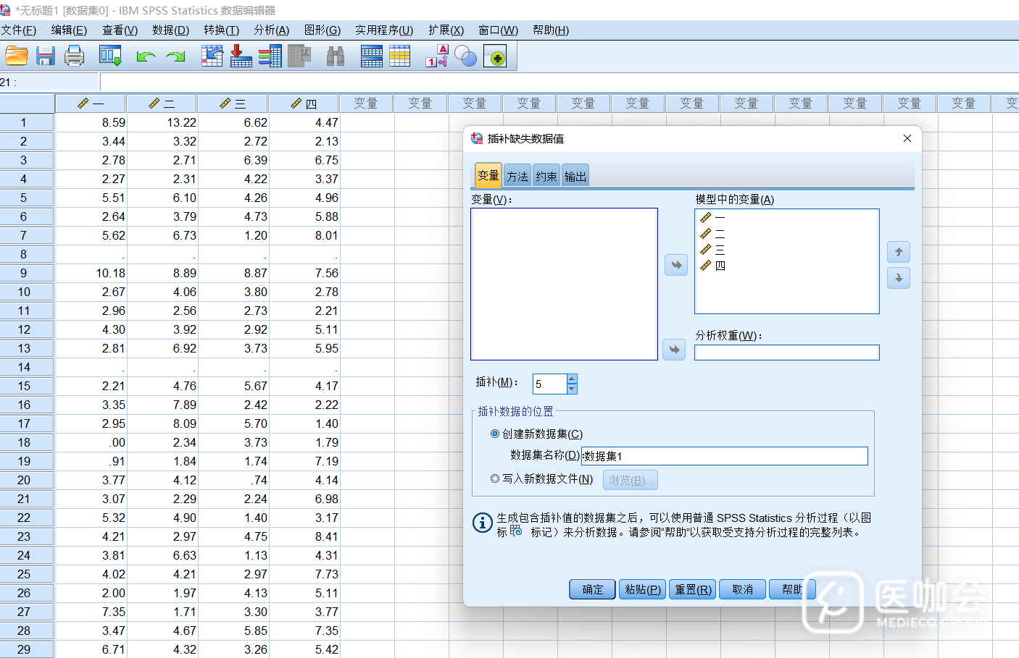The image size is (1019, 658).
Task: Save the dataset with the floppy disk icon
Action: pos(46,56)
